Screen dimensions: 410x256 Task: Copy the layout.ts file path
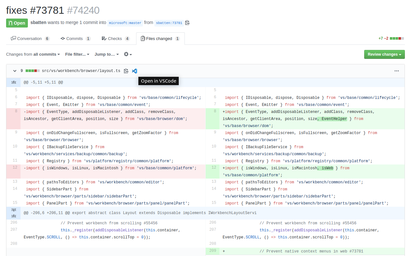126,71
